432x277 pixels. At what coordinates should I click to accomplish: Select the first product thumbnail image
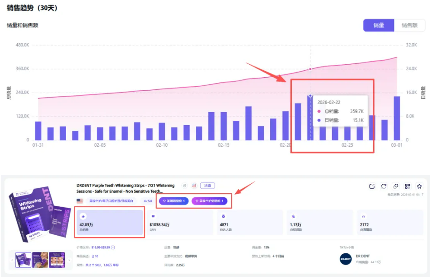(23, 260)
